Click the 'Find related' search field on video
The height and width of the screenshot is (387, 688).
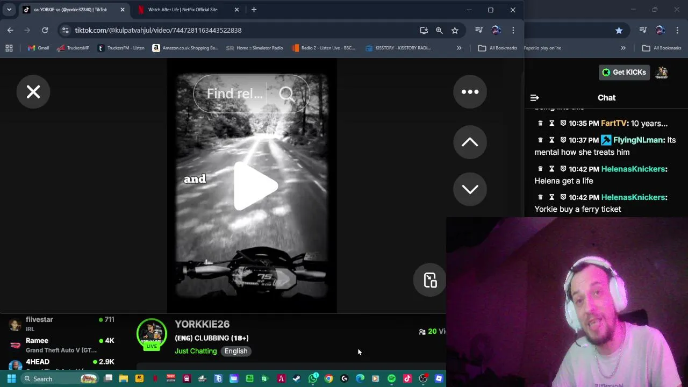[x=235, y=94]
